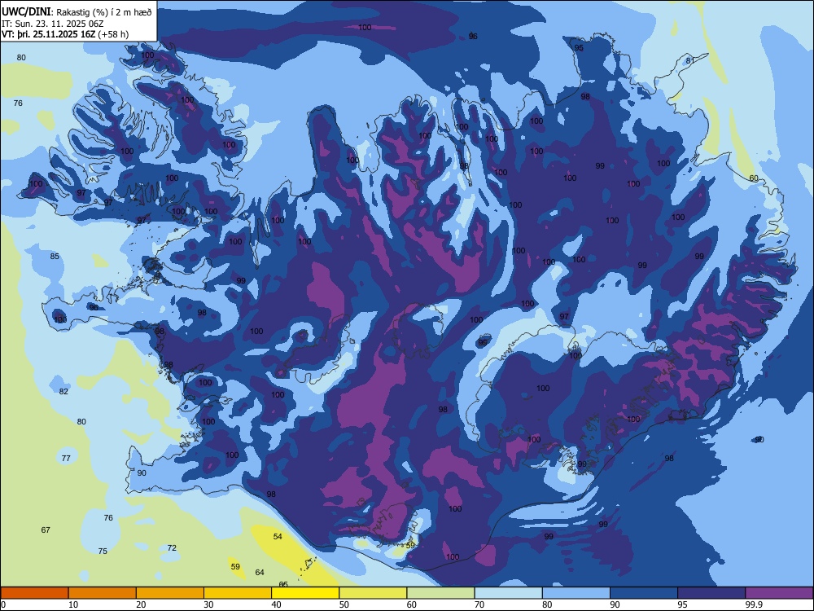Click the UWC/DINI title text
The width and height of the screenshot is (814, 611).
tap(26, 12)
